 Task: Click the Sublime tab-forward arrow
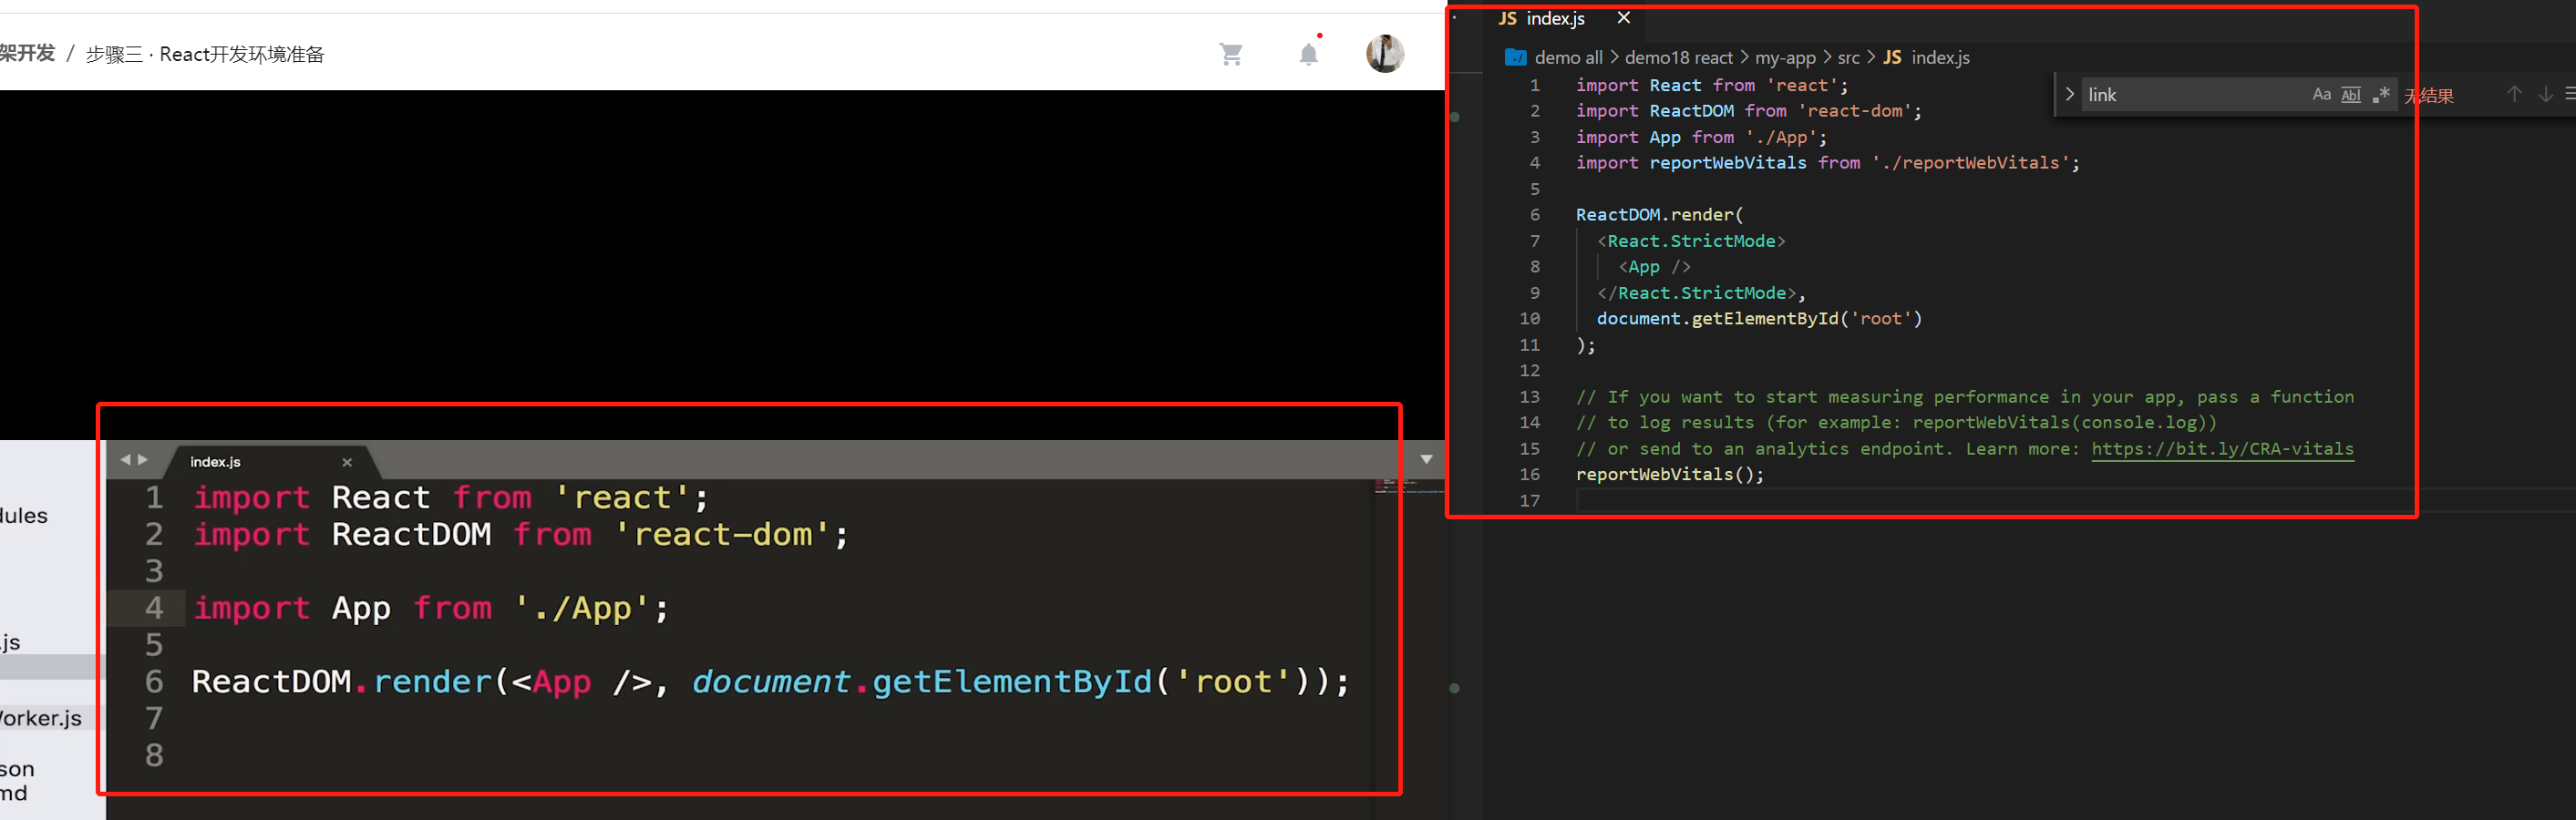click(x=143, y=460)
